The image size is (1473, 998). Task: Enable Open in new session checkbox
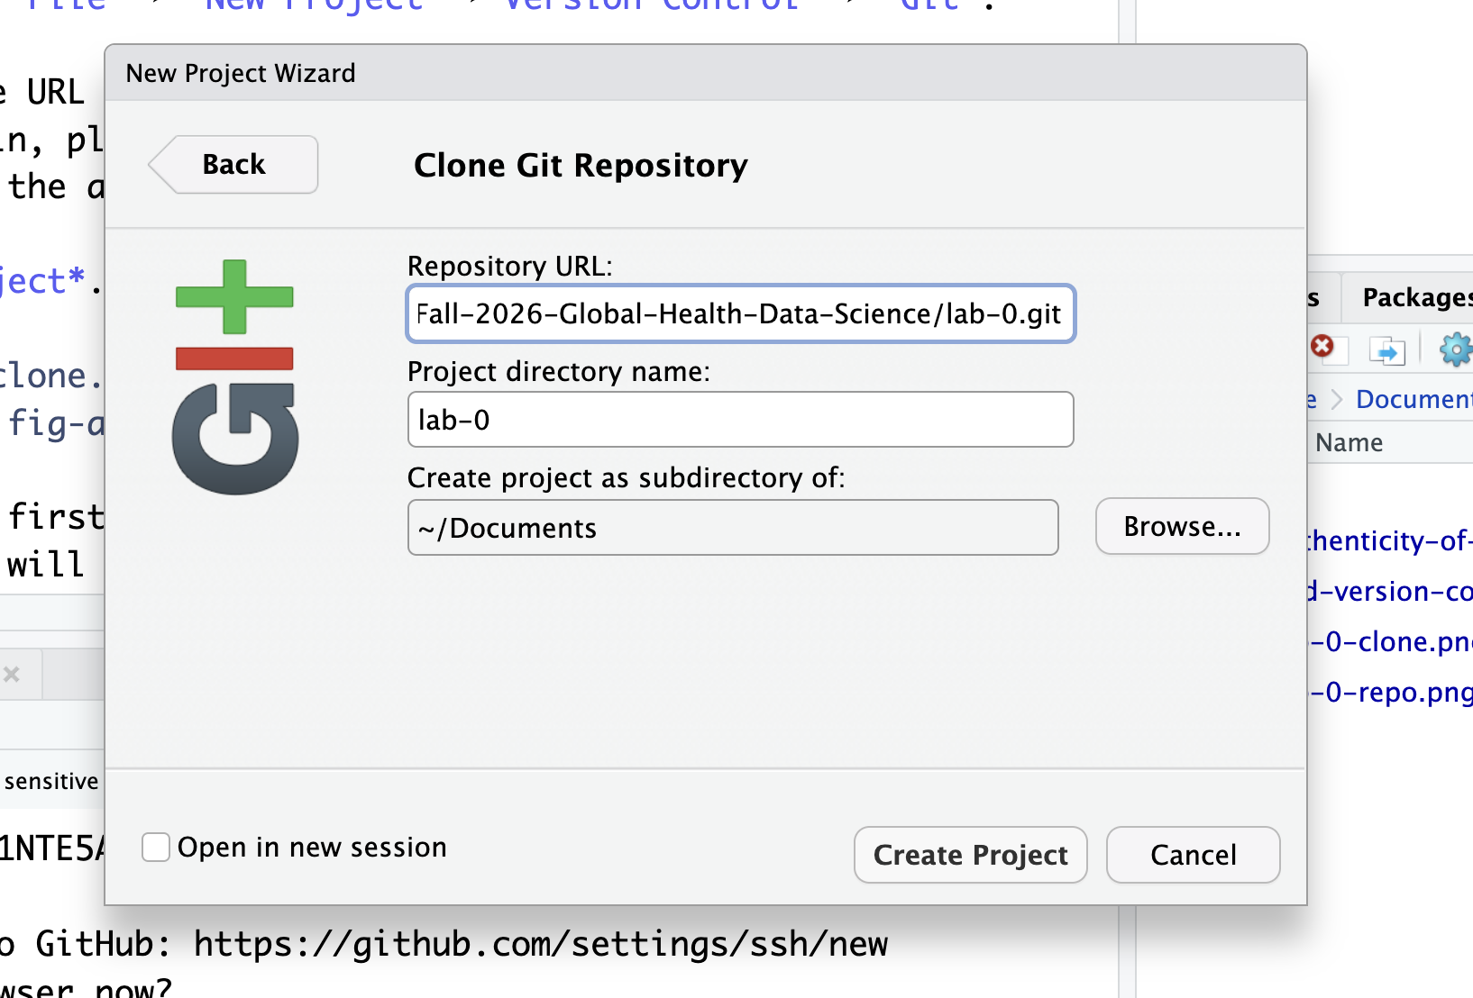[x=156, y=848]
